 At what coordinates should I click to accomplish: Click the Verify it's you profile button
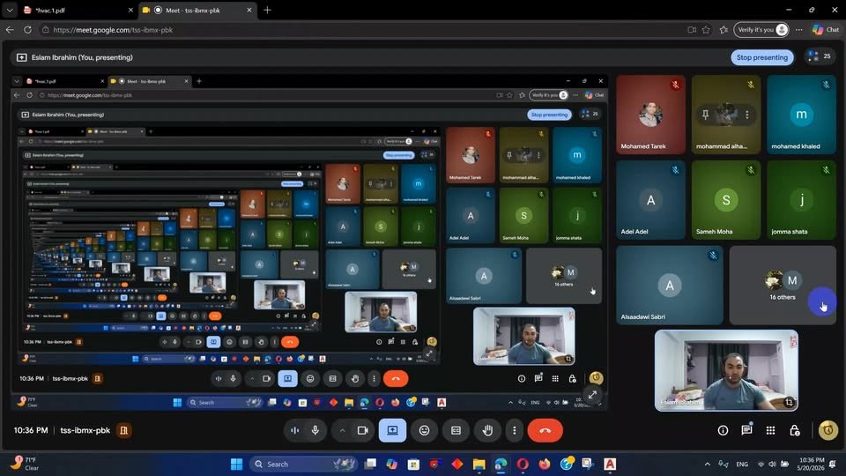tap(761, 30)
